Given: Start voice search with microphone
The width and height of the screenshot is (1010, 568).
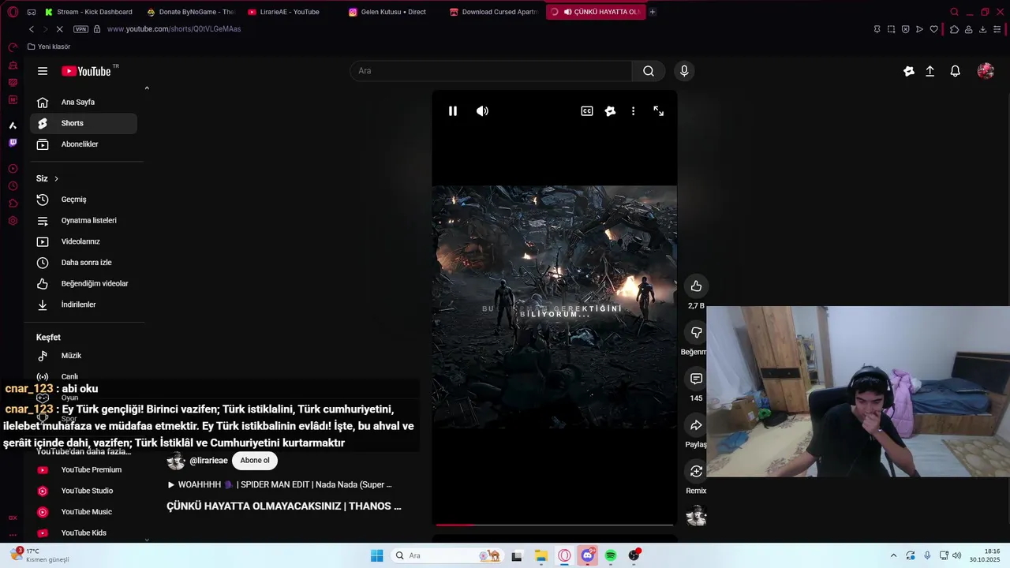Looking at the screenshot, I should point(684,71).
